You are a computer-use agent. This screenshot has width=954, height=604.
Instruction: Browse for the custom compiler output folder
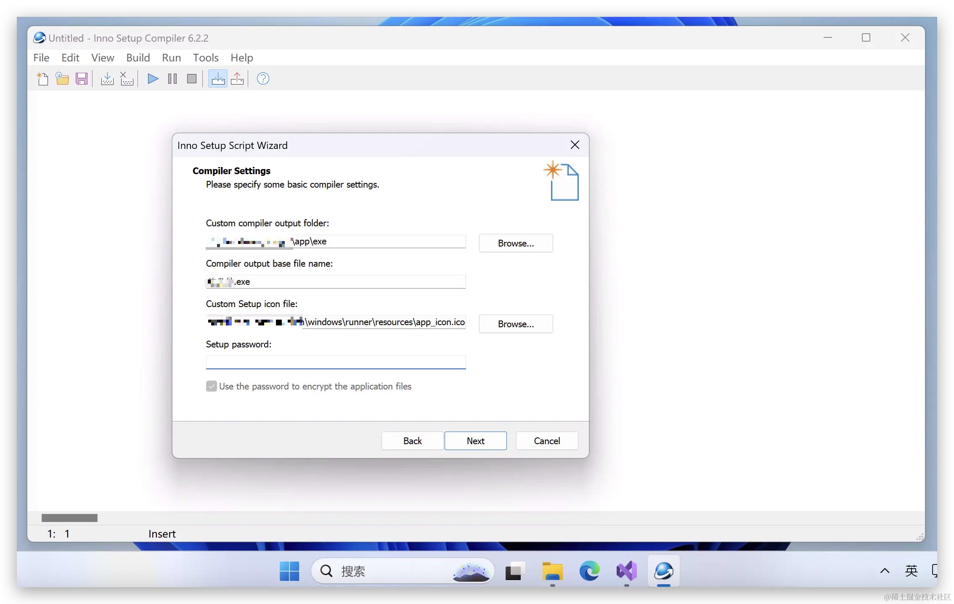coord(516,243)
